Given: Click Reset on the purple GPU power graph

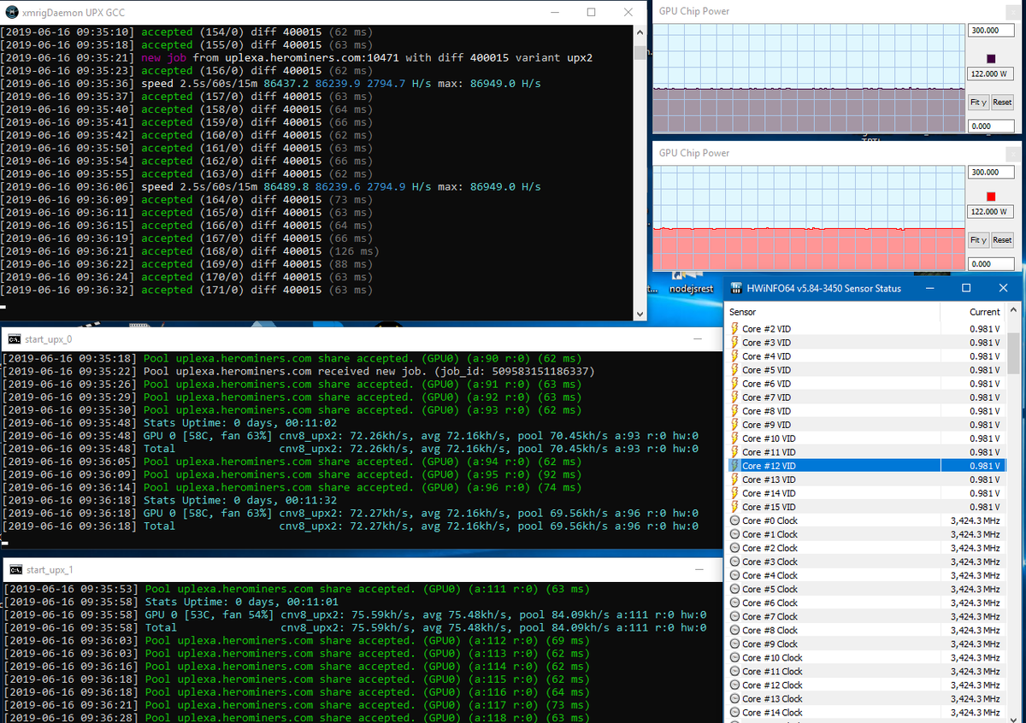Looking at the screenshot, I should coord(1002,103).
